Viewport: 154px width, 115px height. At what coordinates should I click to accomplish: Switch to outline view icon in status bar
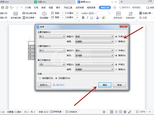(x=116, y=112)
